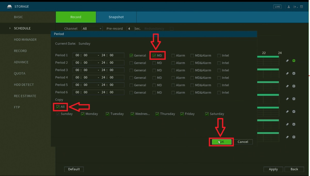310x176 pixels.
Task: Toggle the All copy checkbox
Action: [58, 107]
